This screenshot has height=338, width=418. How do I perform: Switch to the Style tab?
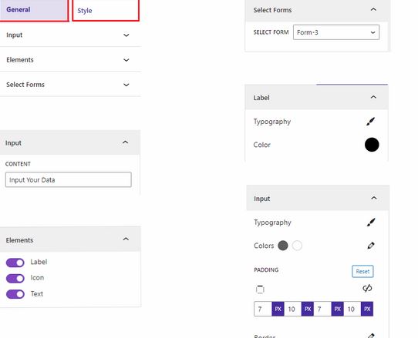pyautogui.click(x=106, y=10)
